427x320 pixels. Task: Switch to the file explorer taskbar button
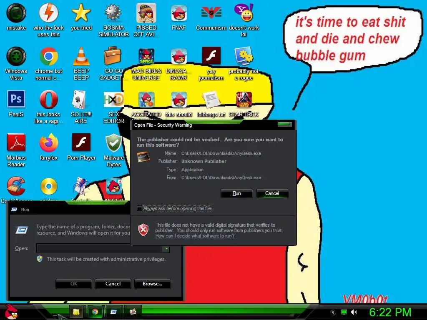point(77,312)
